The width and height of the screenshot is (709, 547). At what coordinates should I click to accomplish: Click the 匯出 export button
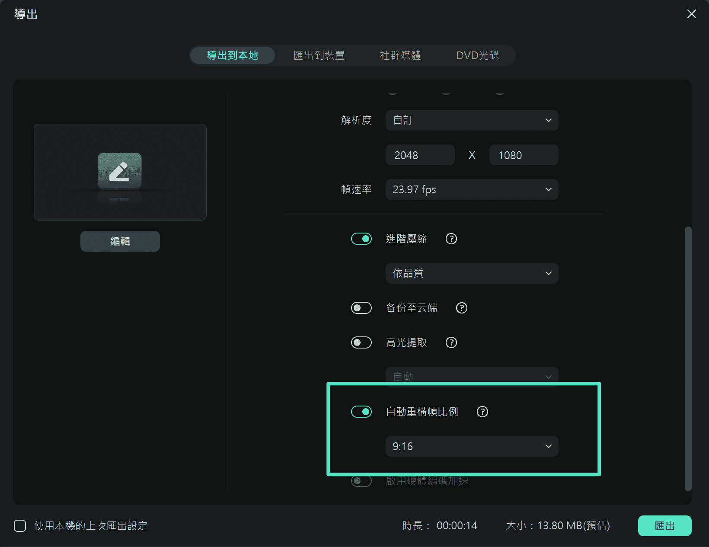click(x=665, y=526)
